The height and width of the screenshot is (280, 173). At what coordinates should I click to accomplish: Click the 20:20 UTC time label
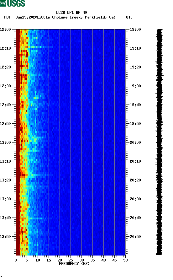click(x=135, y=180)
